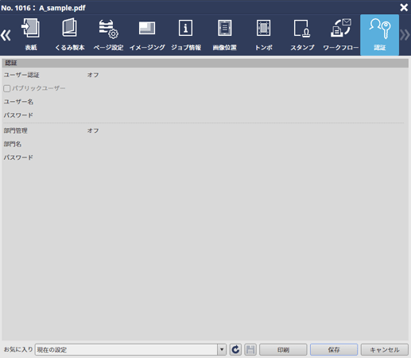Image resolution: width=411 pixels, height=358 pixels.
Task: Click the save favorite floppy disk icon
Action: pos(250,349)
